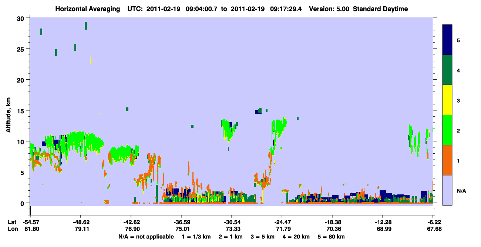Click the longitude value 68.99
This screenshot has width=481, height=247.
coord(383,229)
